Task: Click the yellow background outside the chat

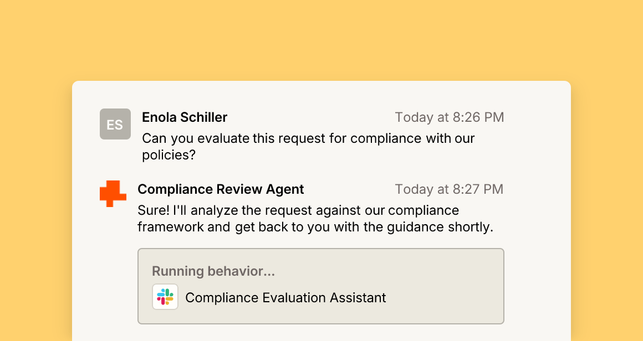Action: coord(321,37)
